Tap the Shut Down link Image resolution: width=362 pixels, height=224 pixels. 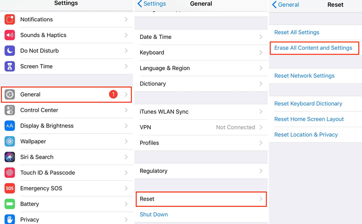point(154,215)
